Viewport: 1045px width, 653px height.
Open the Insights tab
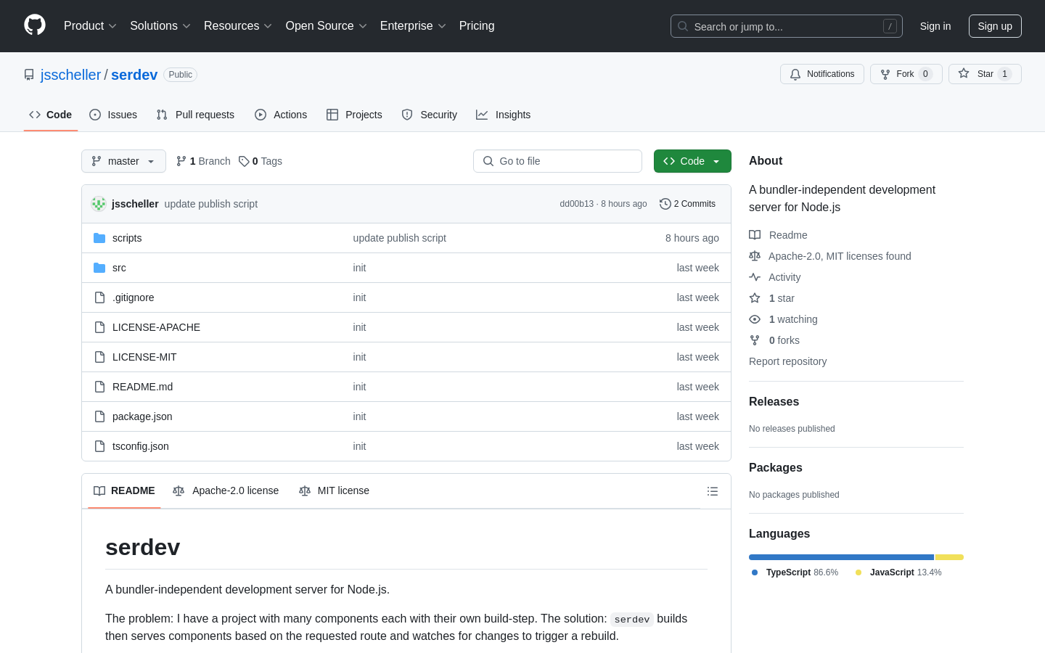click(504, 115)
